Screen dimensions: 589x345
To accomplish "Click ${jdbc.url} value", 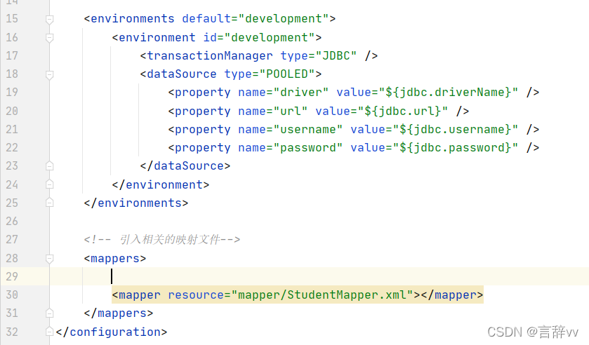I will pyautogui.click(x=403, y=111).
